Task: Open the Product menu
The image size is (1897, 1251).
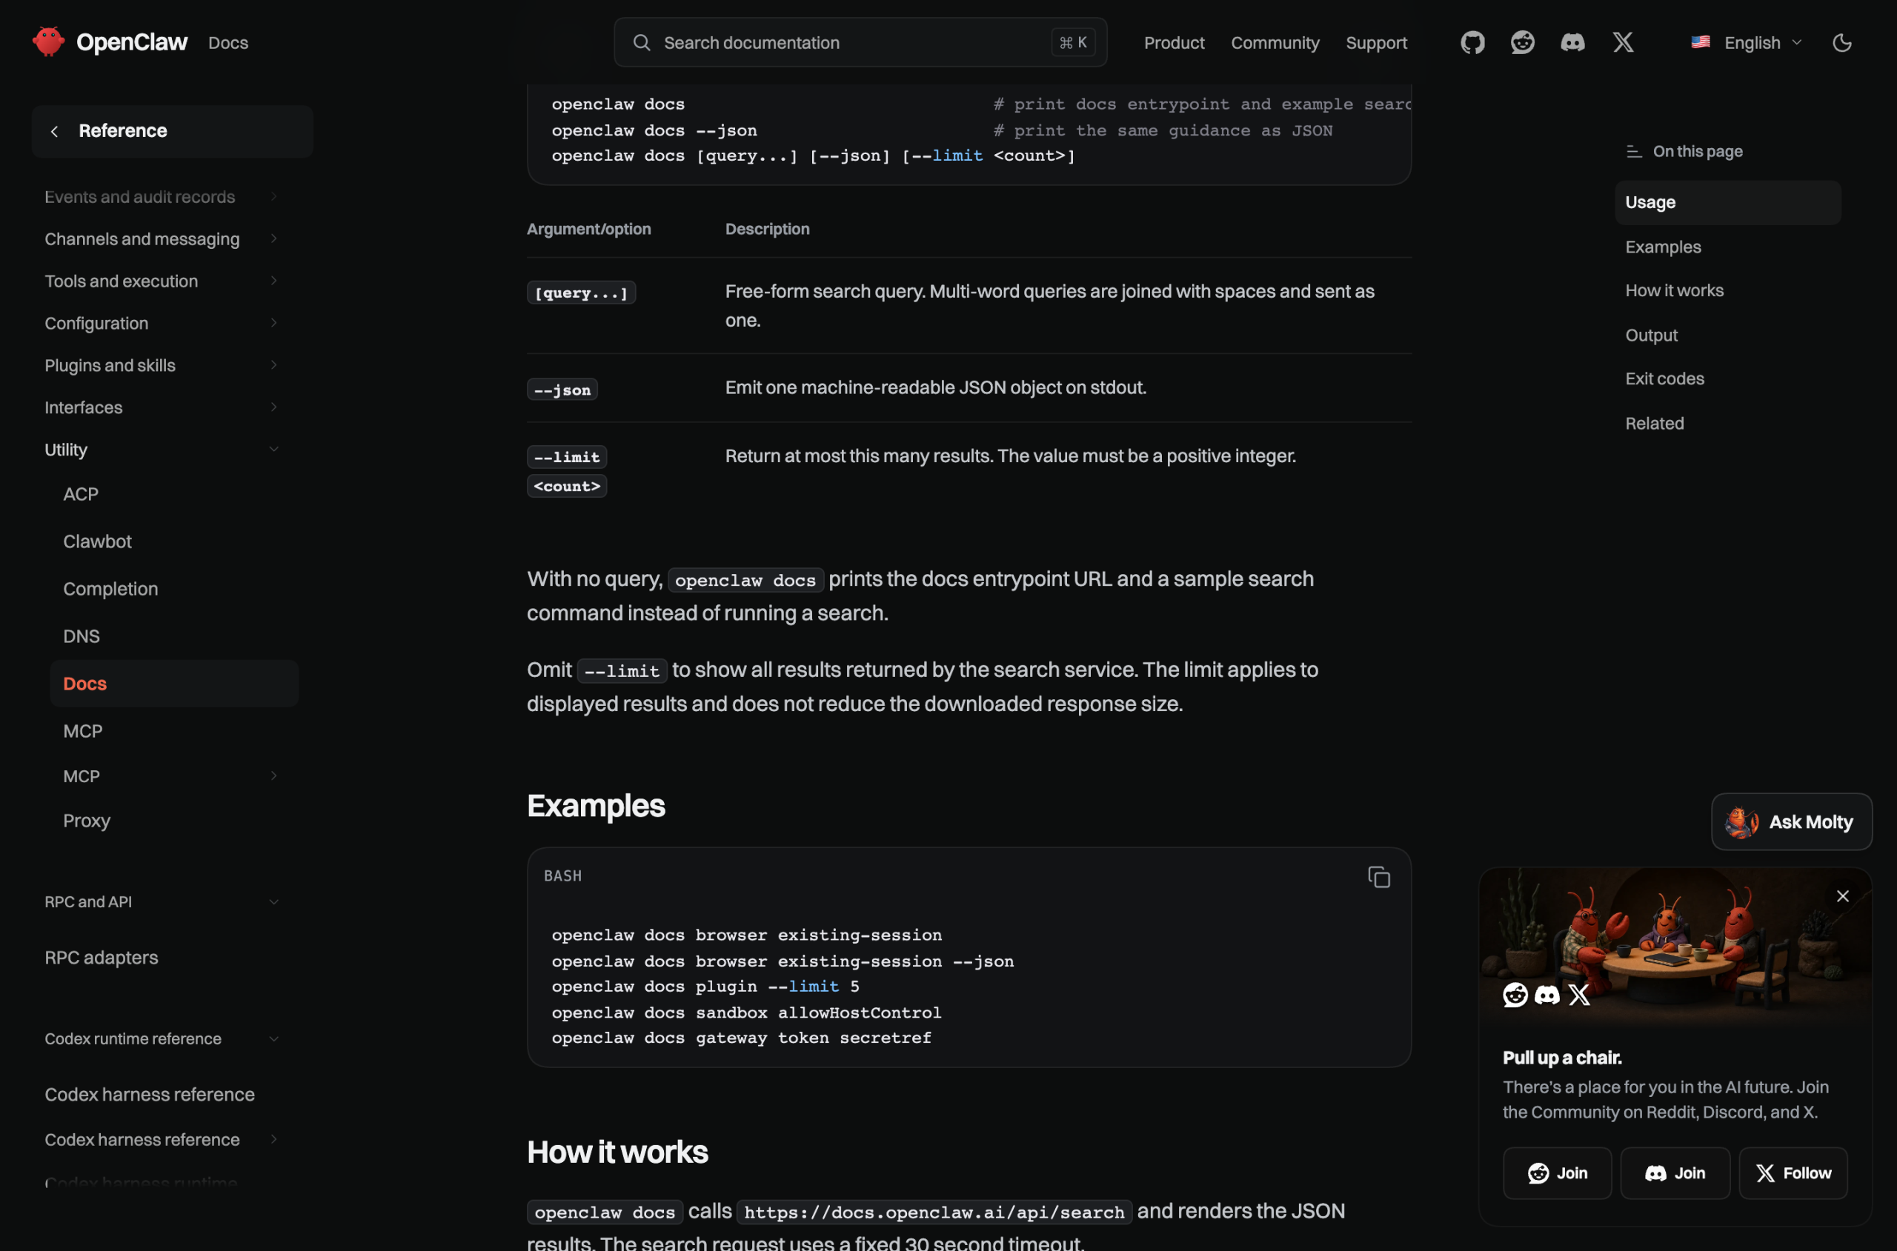Action: [1174, 42]
